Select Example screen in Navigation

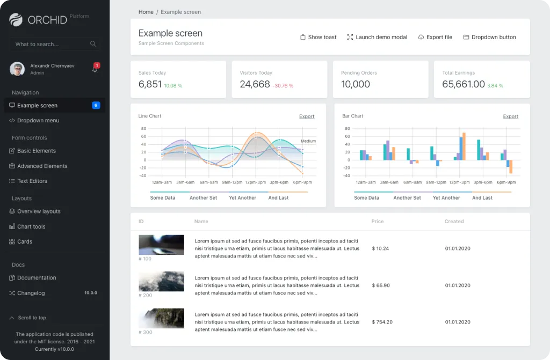pos(37,105)
